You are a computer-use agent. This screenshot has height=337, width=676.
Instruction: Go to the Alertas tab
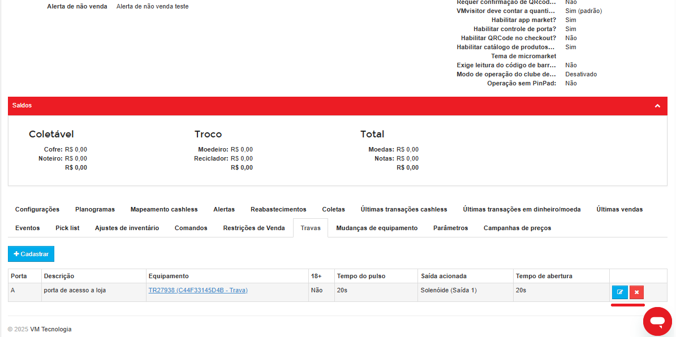click(224, 209)
